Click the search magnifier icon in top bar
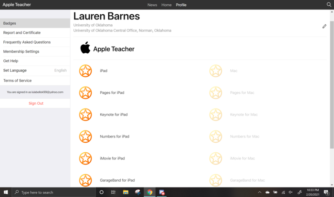 tap(329, 4)
